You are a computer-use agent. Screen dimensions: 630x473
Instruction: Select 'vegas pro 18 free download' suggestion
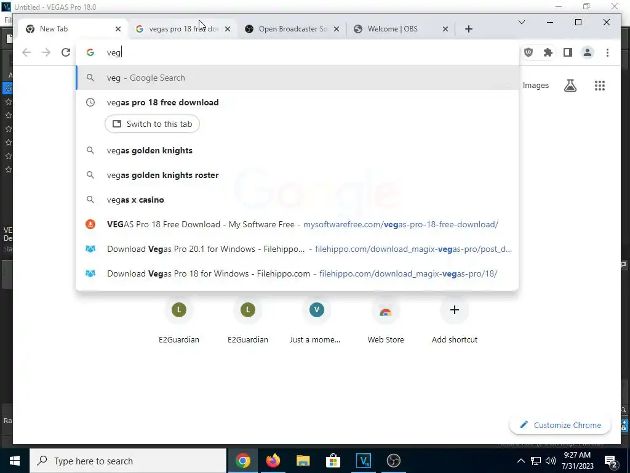(x=297, y=102)
